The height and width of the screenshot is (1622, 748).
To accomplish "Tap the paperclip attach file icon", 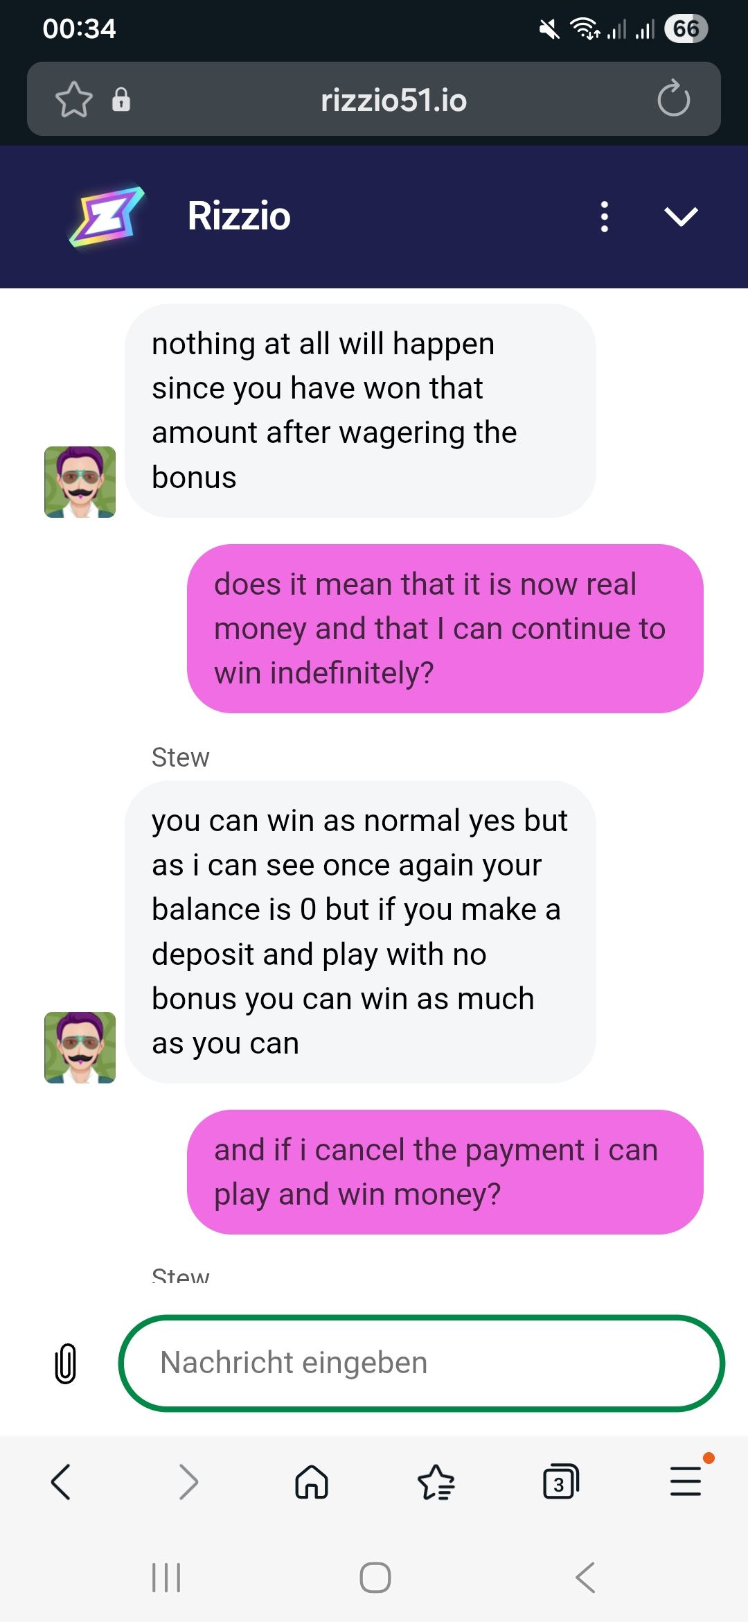I will click(x=66, y=1363).
